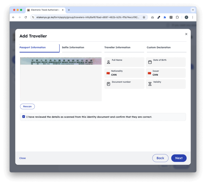Screen dimensions: 206x185
Task: Open site information icon in address bar
Action: click(33, 17)
